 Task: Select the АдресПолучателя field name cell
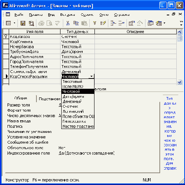tap(34, 56)
